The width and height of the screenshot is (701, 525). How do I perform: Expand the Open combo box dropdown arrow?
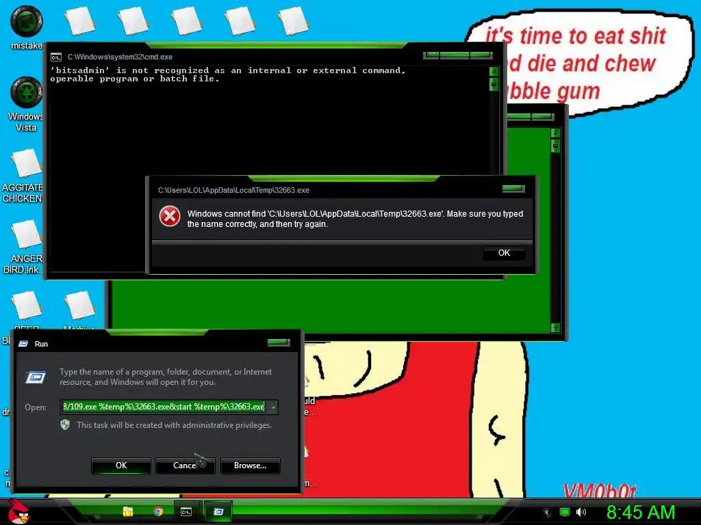pyautogui.click(x=273, y=407)
